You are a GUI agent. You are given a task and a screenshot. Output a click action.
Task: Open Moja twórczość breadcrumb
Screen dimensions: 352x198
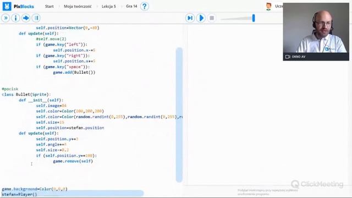[x=78, y=6]
